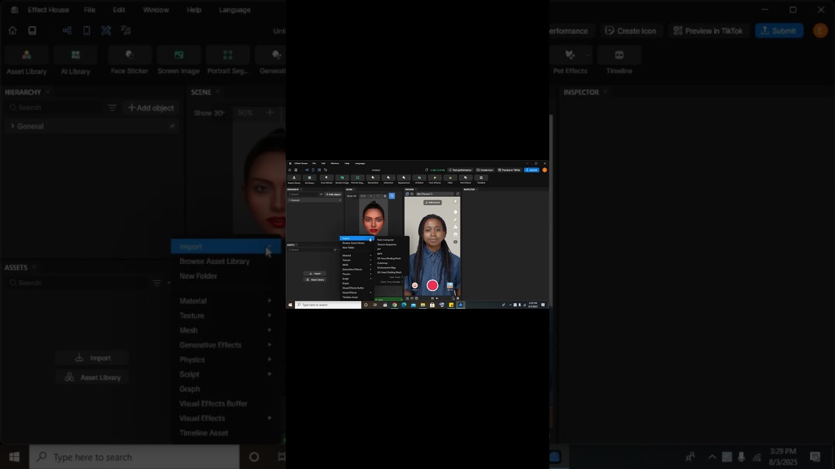Click the green Start node in graph
Viewport: 835px width, 469px height.
pos(388,300)
